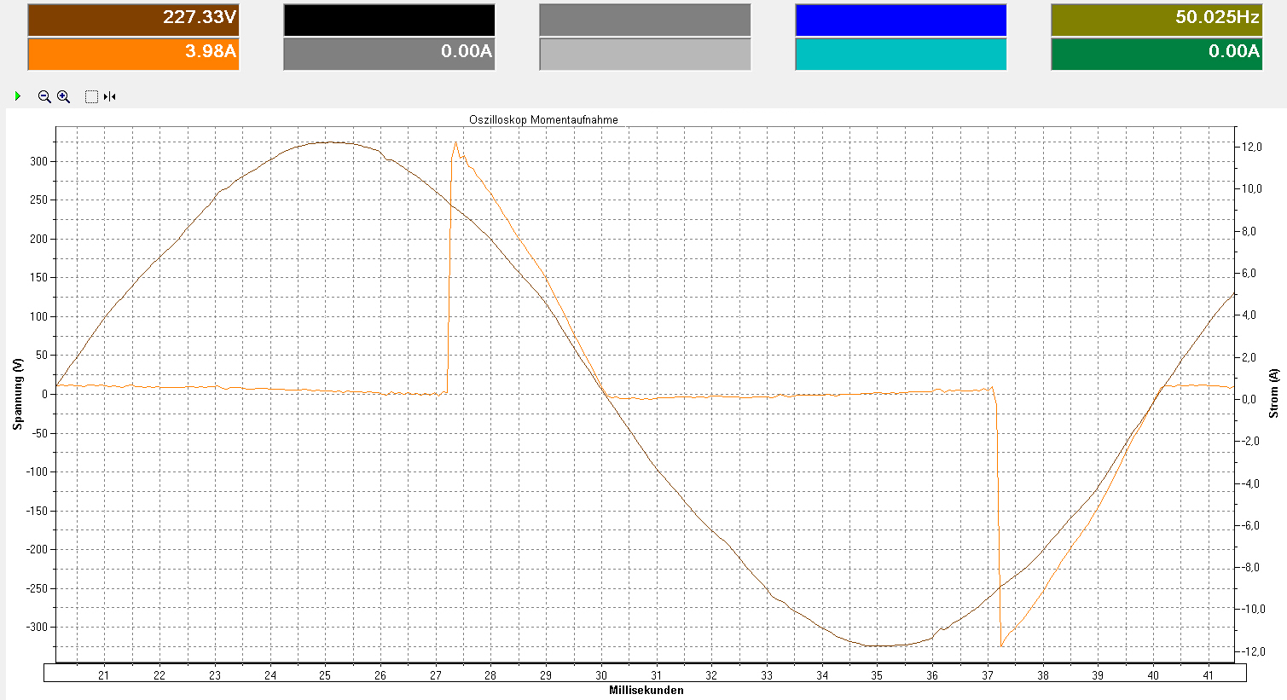The image size is (1287, 700).
Task: Click the 35 millisecond tick label
Action: pos(877,675)
